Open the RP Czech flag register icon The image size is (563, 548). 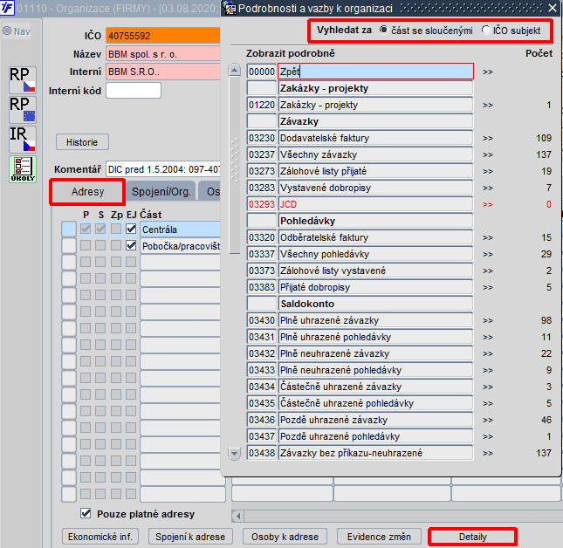(23, 79)
